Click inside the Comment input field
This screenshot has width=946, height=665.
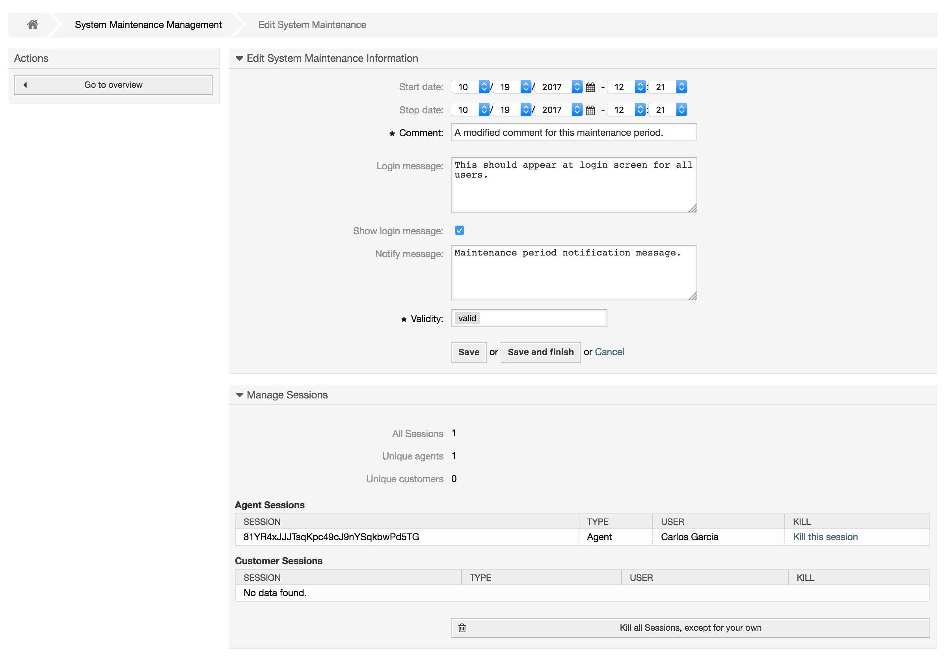(574, 133)
